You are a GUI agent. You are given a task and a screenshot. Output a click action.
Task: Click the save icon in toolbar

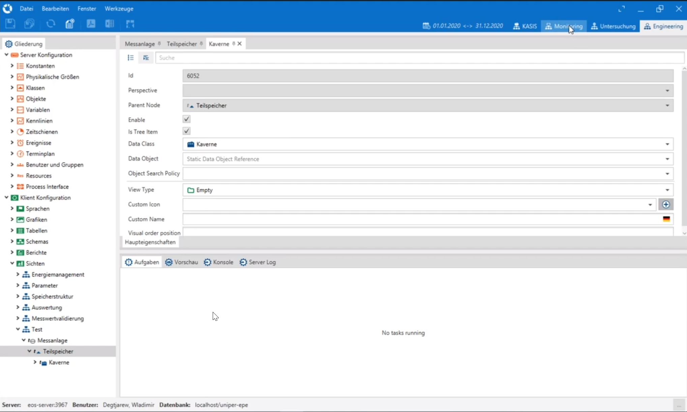[x=10, y=24]
